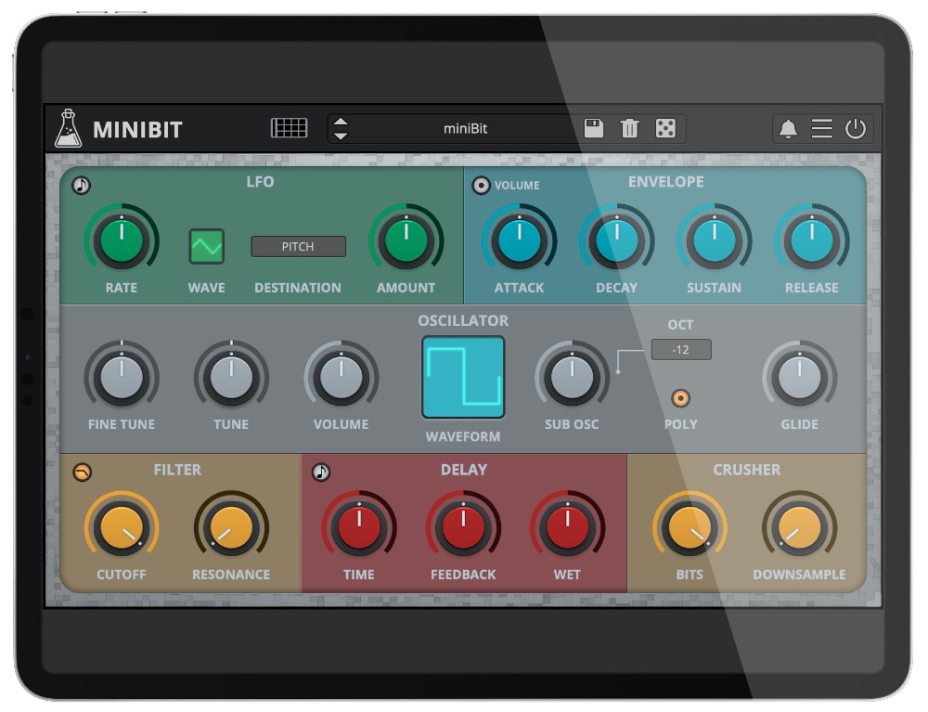The width and height of the screenshot is (928, 712).
Task: Open the LFO destination PITCH dropdown
Action: 298,246
